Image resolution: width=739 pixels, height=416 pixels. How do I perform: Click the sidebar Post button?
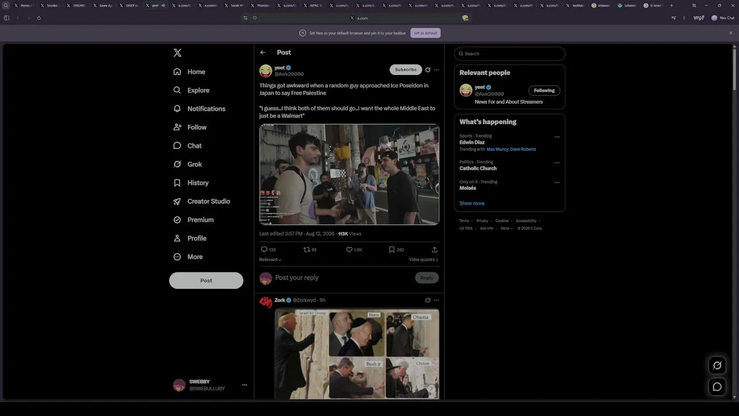tap(206, 280)
